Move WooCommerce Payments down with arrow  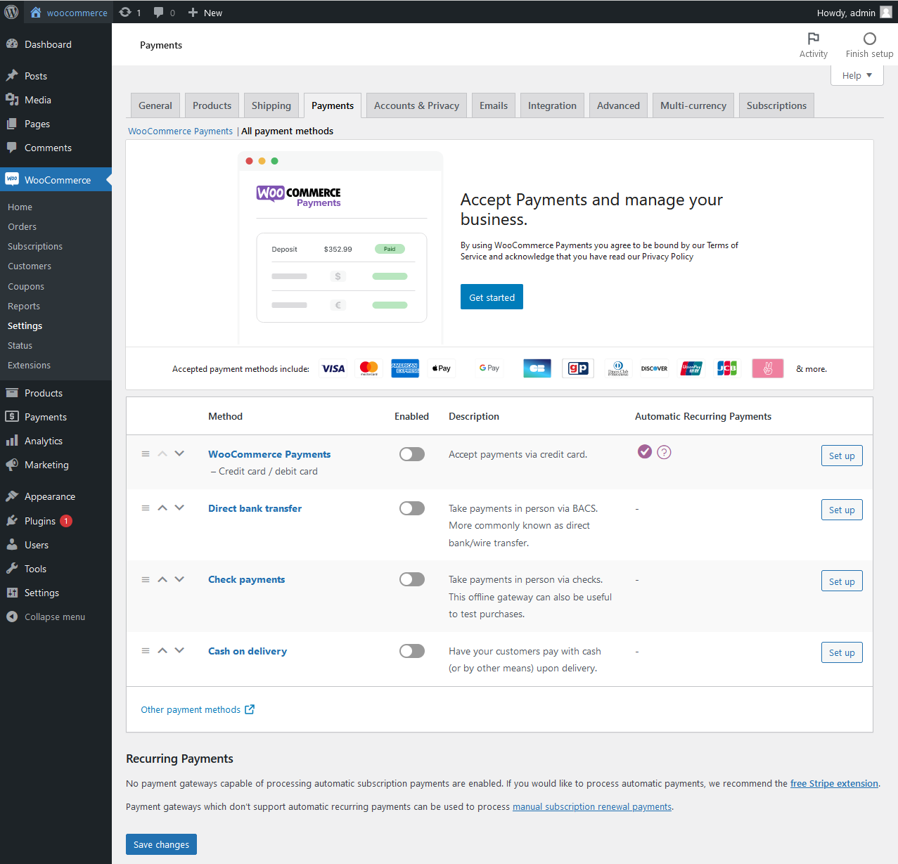[x=179, y=453]
